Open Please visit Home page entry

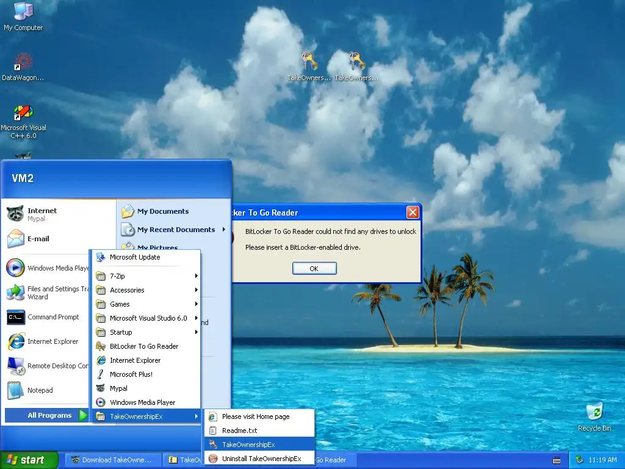coord(259,416)
